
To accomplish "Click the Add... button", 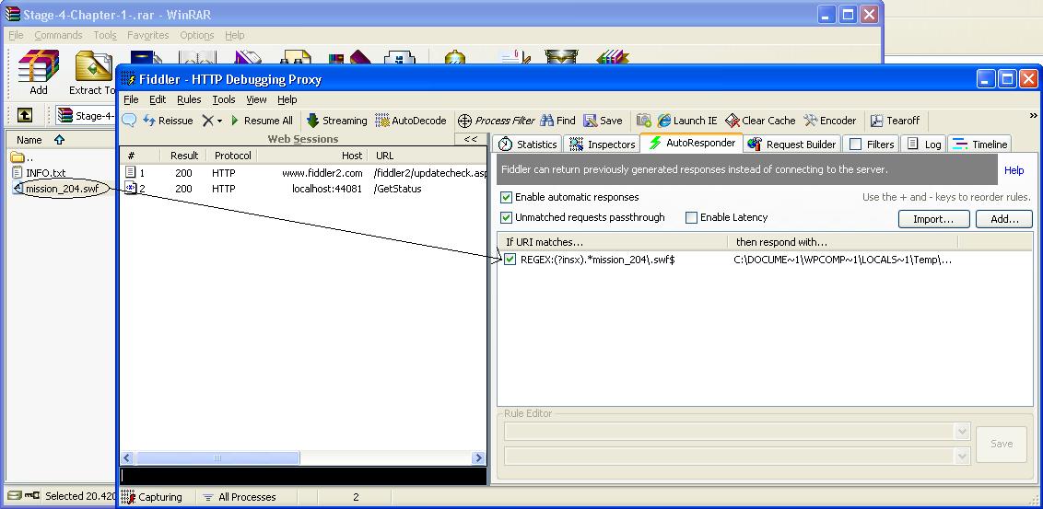I will point(1004,219).
